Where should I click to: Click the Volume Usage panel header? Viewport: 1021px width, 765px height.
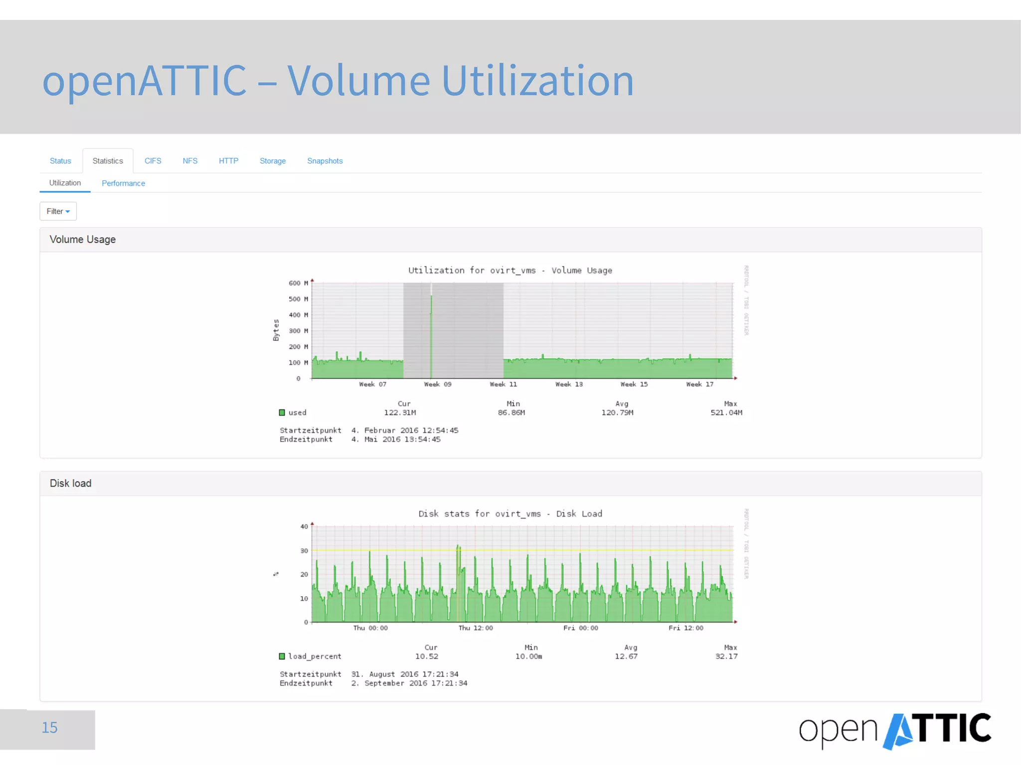[x=510, y=240]
